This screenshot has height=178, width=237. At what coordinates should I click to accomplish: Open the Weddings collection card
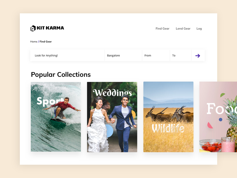(112, 117)
